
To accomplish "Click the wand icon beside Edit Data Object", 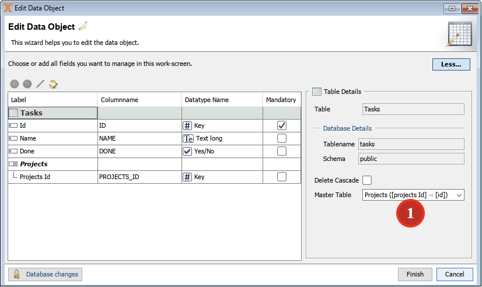I will [x=83, y=26].
